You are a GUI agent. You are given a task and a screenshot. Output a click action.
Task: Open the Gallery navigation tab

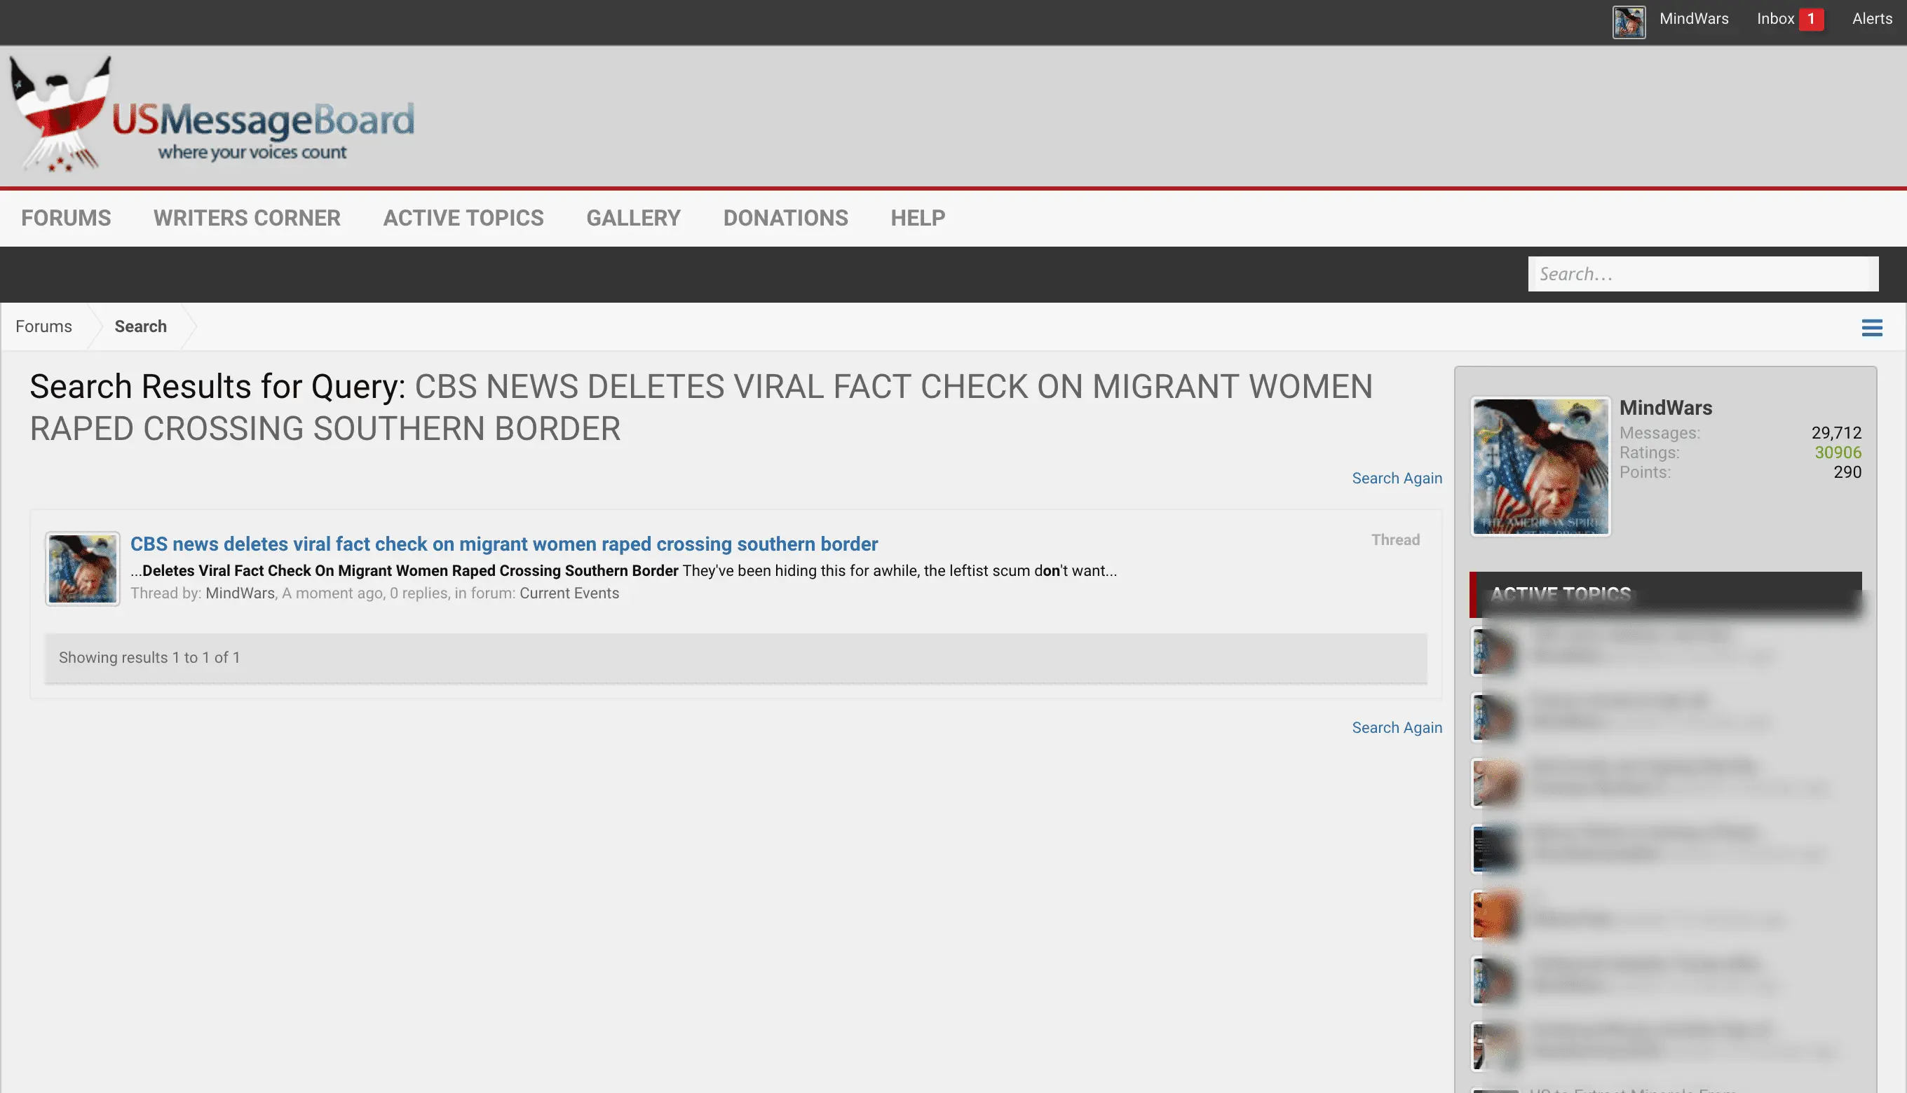(x=633, y=218)
